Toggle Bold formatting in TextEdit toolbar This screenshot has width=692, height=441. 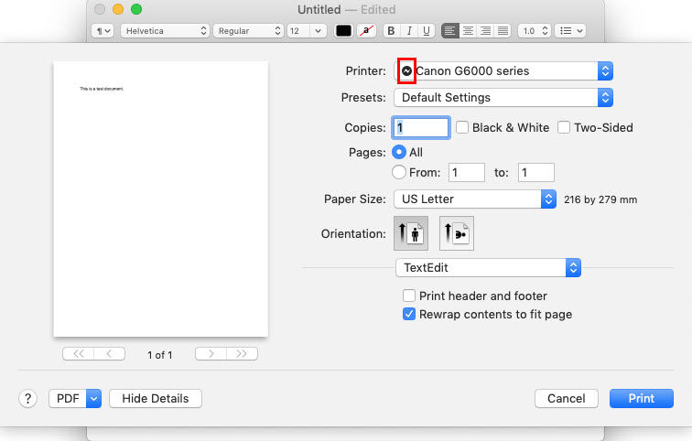pyautogui.click(x=391, y=31)
